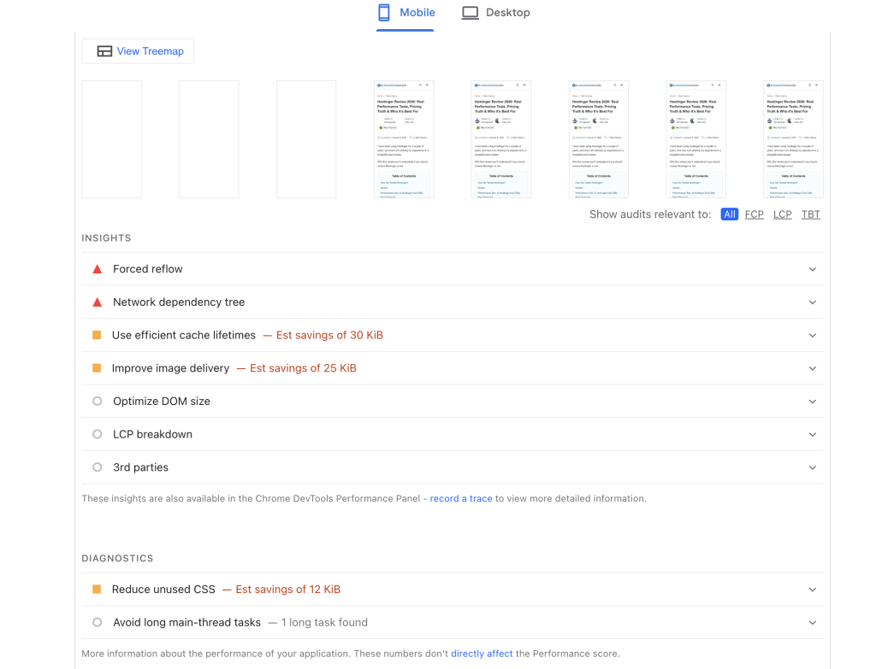Click the directly affect link
The image size is (876, 669).
coord(482,652)
